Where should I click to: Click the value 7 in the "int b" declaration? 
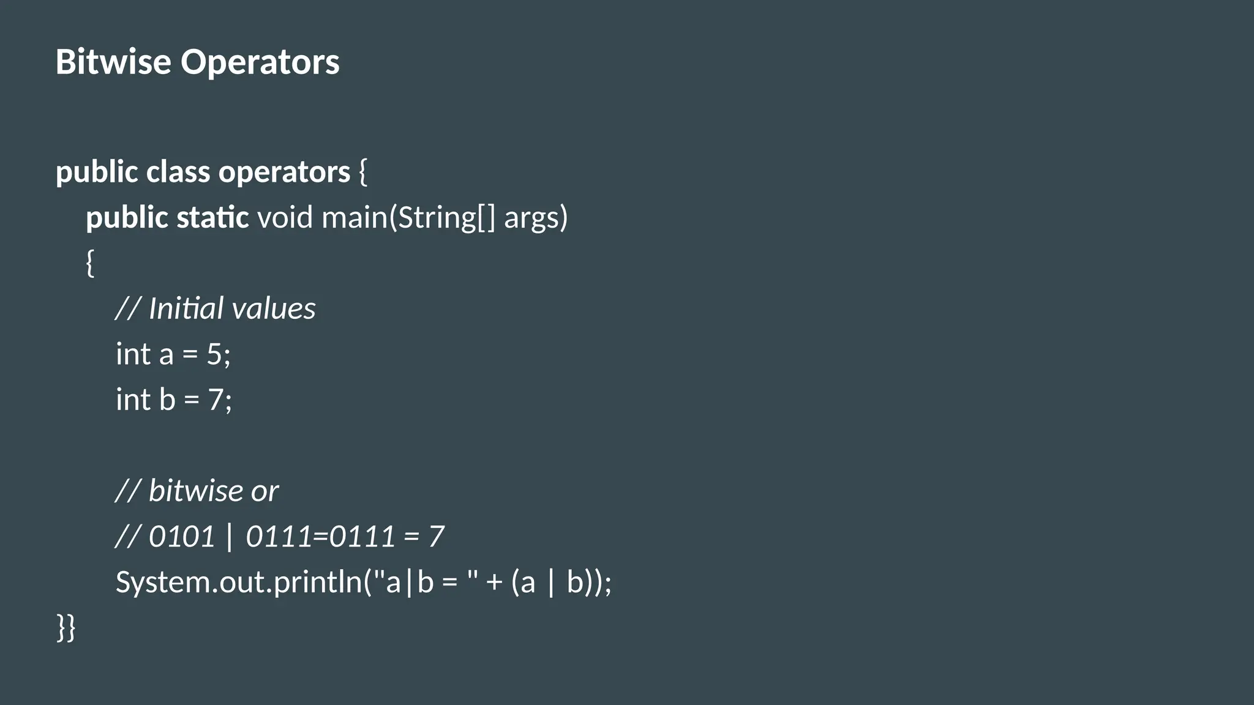(216, 400)
